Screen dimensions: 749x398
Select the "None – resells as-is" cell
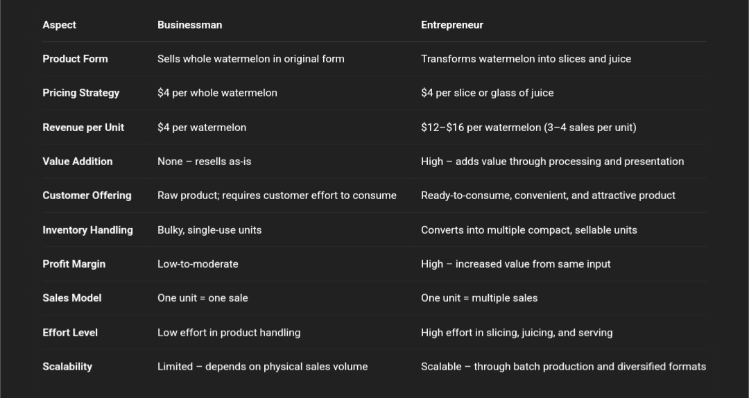pos(204,162)
